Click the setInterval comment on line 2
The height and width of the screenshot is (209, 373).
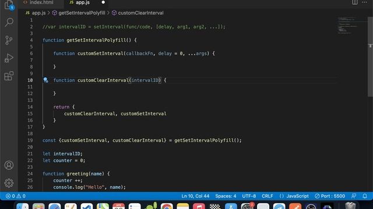[133, 27]
